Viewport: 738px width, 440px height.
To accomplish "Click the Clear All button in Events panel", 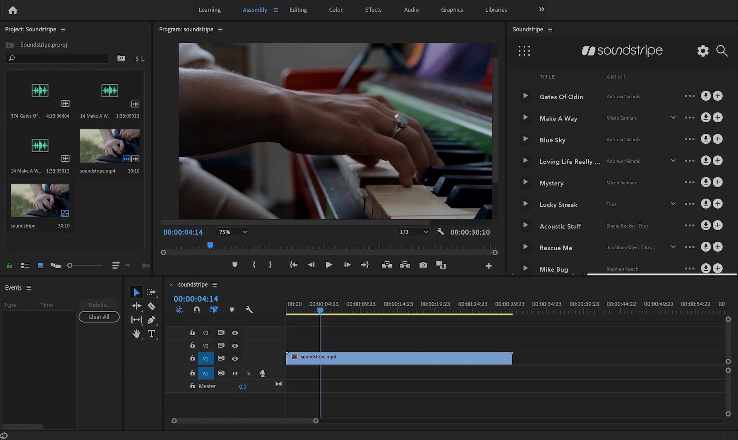I will [99, 317].
